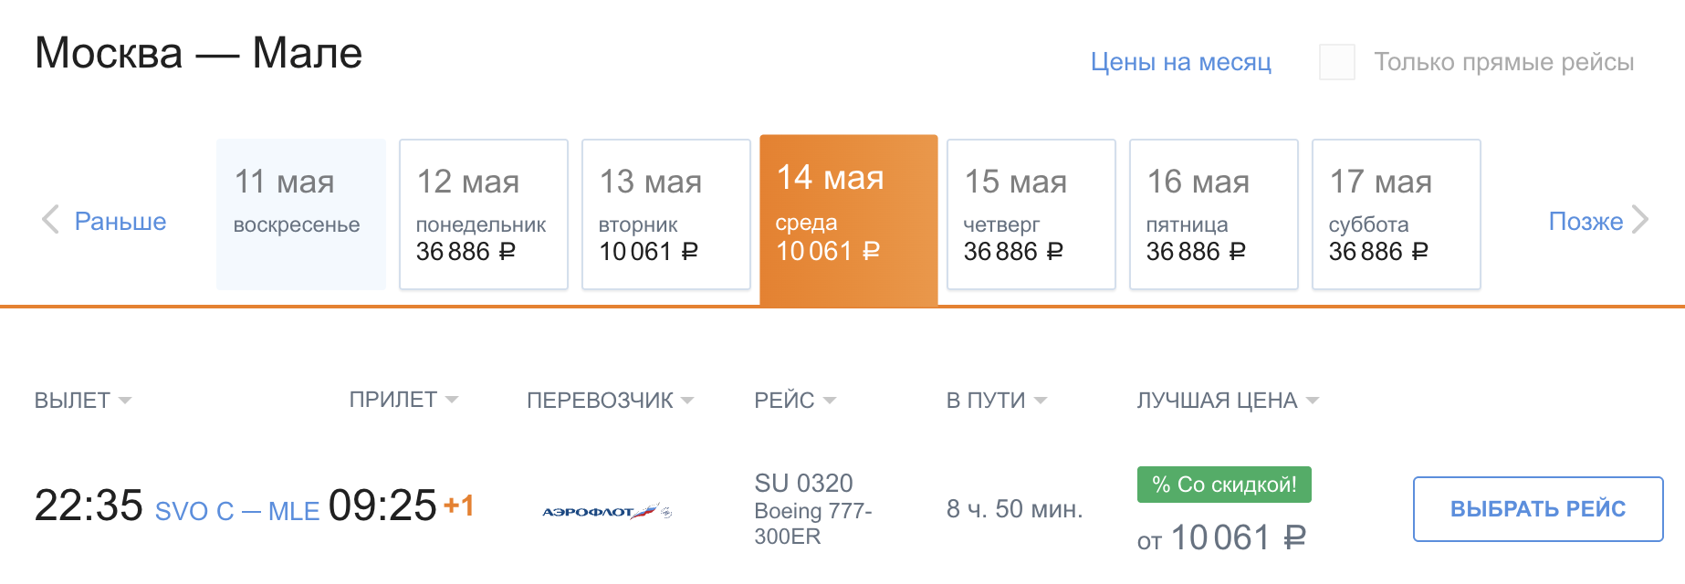Viewport: 1685px width, 584px height.
Task: Sort by ЛУЧШАЯ ЦЕНА column
Action: 1228,401
